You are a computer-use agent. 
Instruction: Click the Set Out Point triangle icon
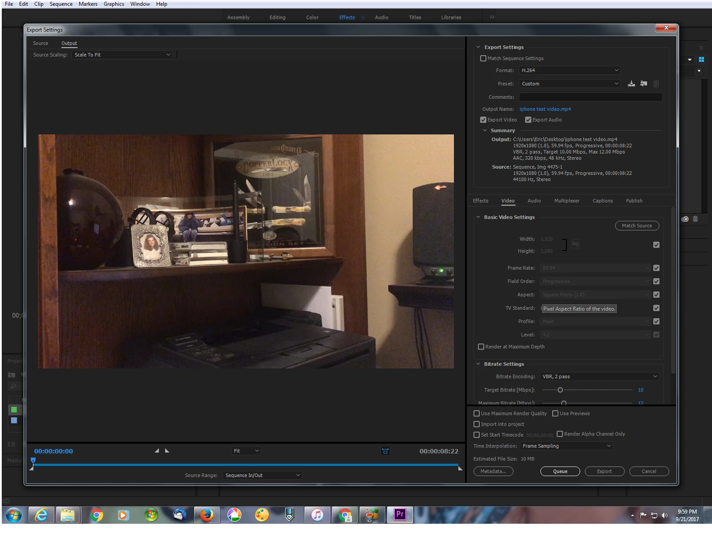[167, 451]
